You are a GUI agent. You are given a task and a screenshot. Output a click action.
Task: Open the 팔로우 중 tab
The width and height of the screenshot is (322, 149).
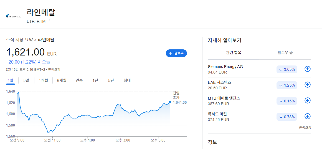click(x=285, y=53)
